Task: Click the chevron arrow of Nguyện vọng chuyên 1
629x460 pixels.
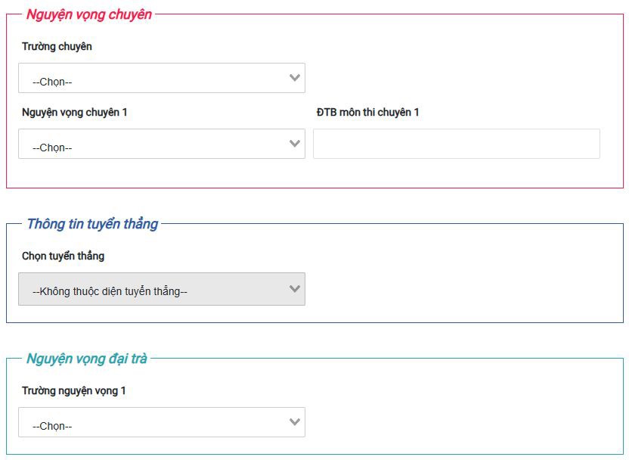Action: click(295, 144)
